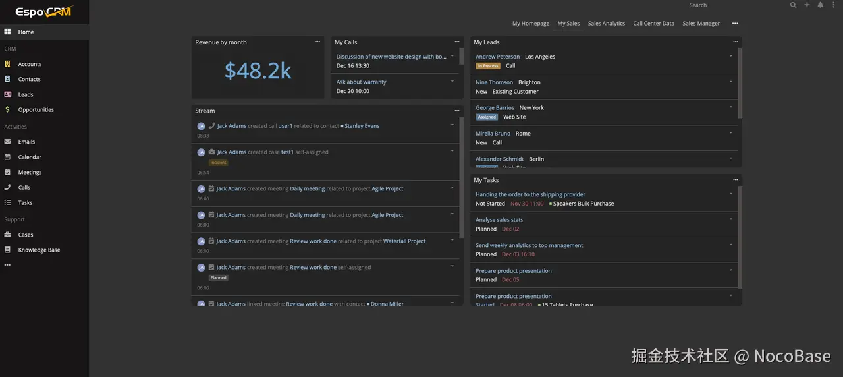Click Jack Adams avatar on created case row

click(x=201, y=152)
